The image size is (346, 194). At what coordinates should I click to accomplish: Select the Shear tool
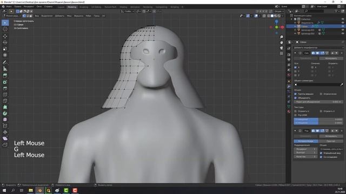5,138
